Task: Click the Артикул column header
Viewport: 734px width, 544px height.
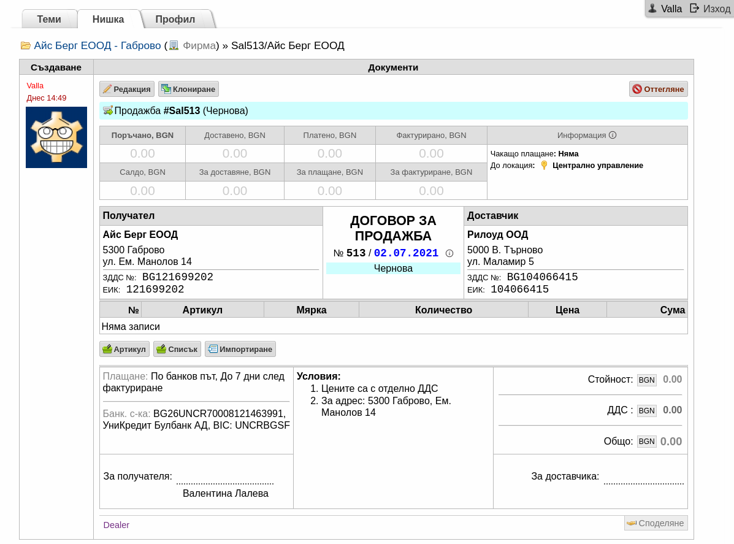Action: click(x=203, y=310)
